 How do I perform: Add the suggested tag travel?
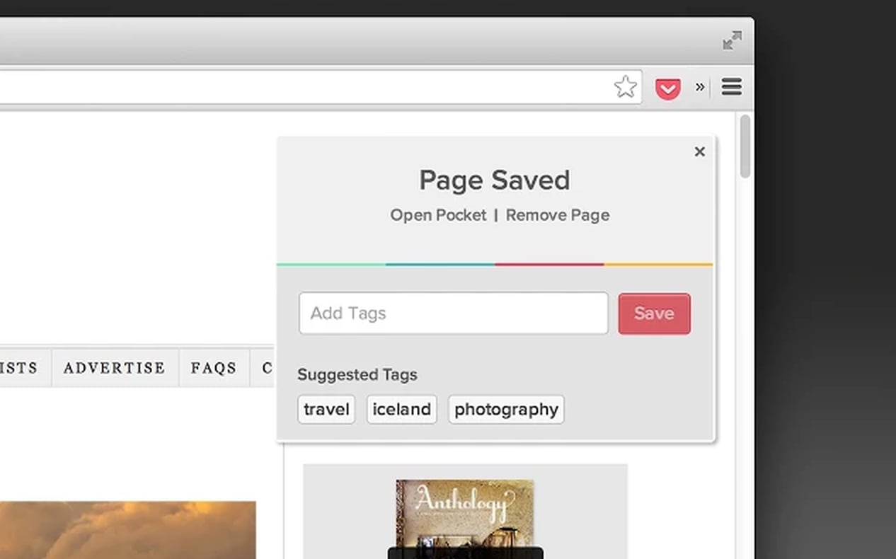coord(326,409)
